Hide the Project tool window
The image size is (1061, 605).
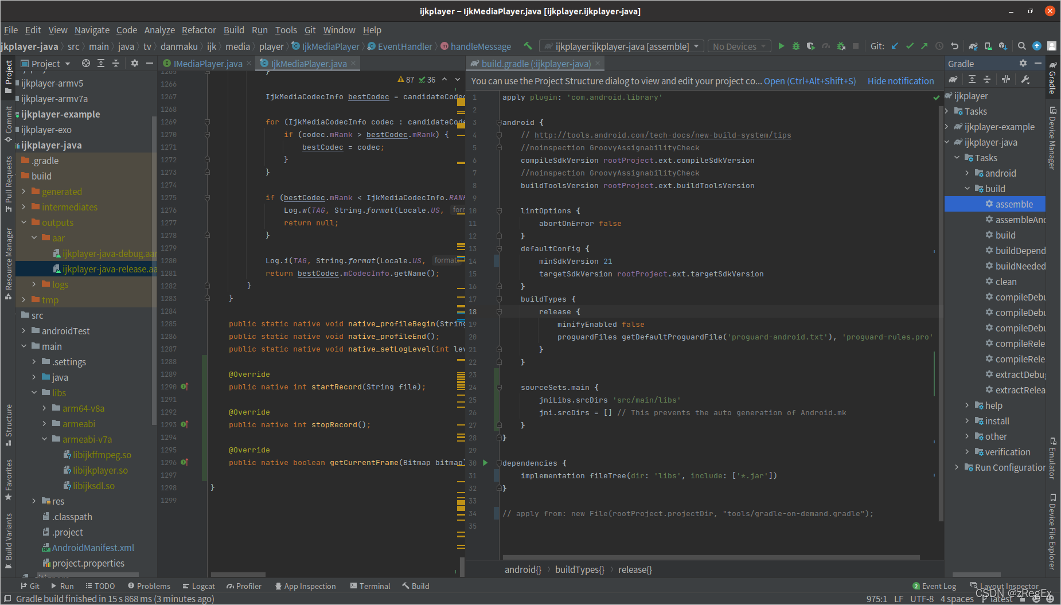click(x=149, y=63)
